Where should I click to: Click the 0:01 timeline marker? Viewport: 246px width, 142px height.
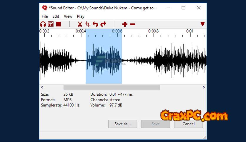190,31
